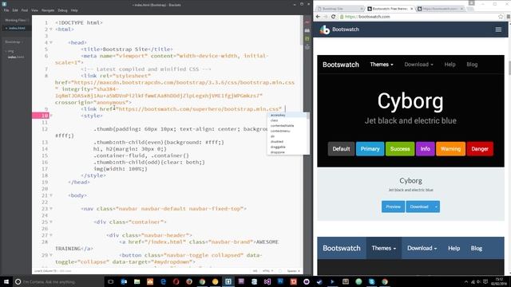Open Microsoft Edge from the taskbar
Image resolution: width=511 pixels, height=287 pixels.
pyautogui.click(x=163, y=281)
